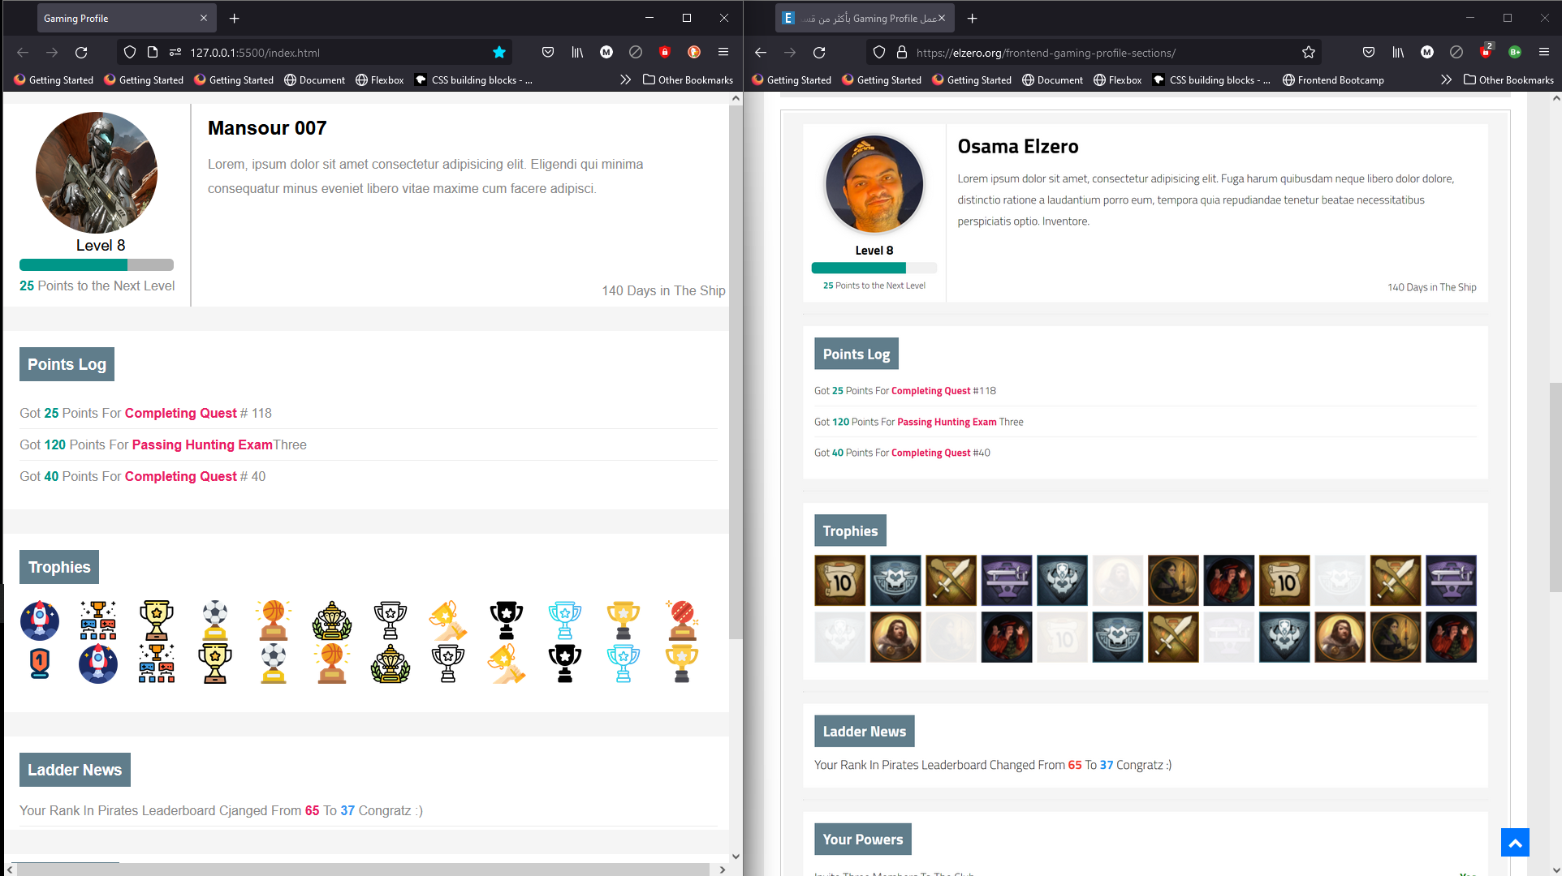Click the Save to Pocket icon
Screen dimensions: 1562x876
pos(548,52)
